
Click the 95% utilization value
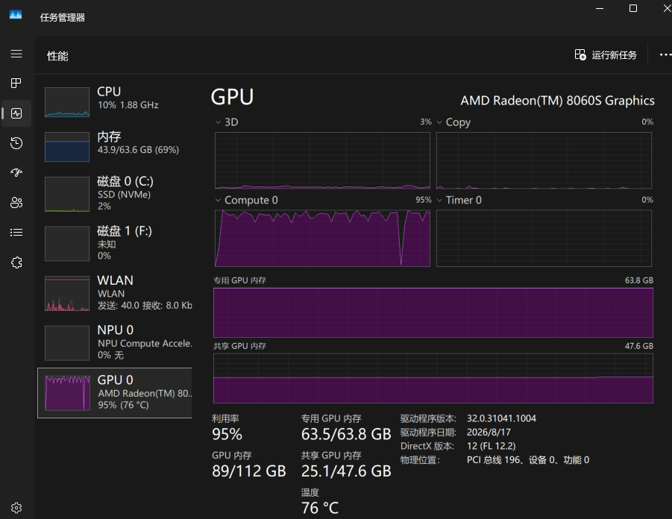pyautogui.click(x=227, y=434)
